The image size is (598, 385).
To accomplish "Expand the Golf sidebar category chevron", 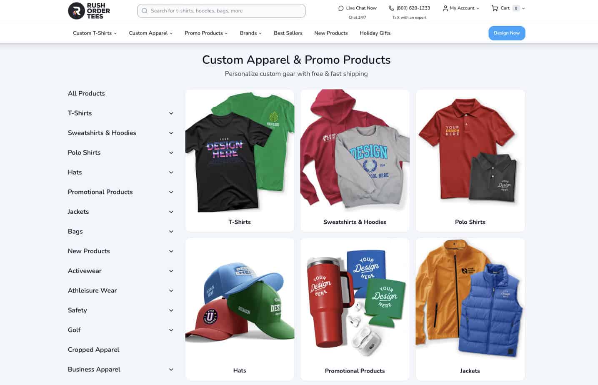I will point(171,330).
